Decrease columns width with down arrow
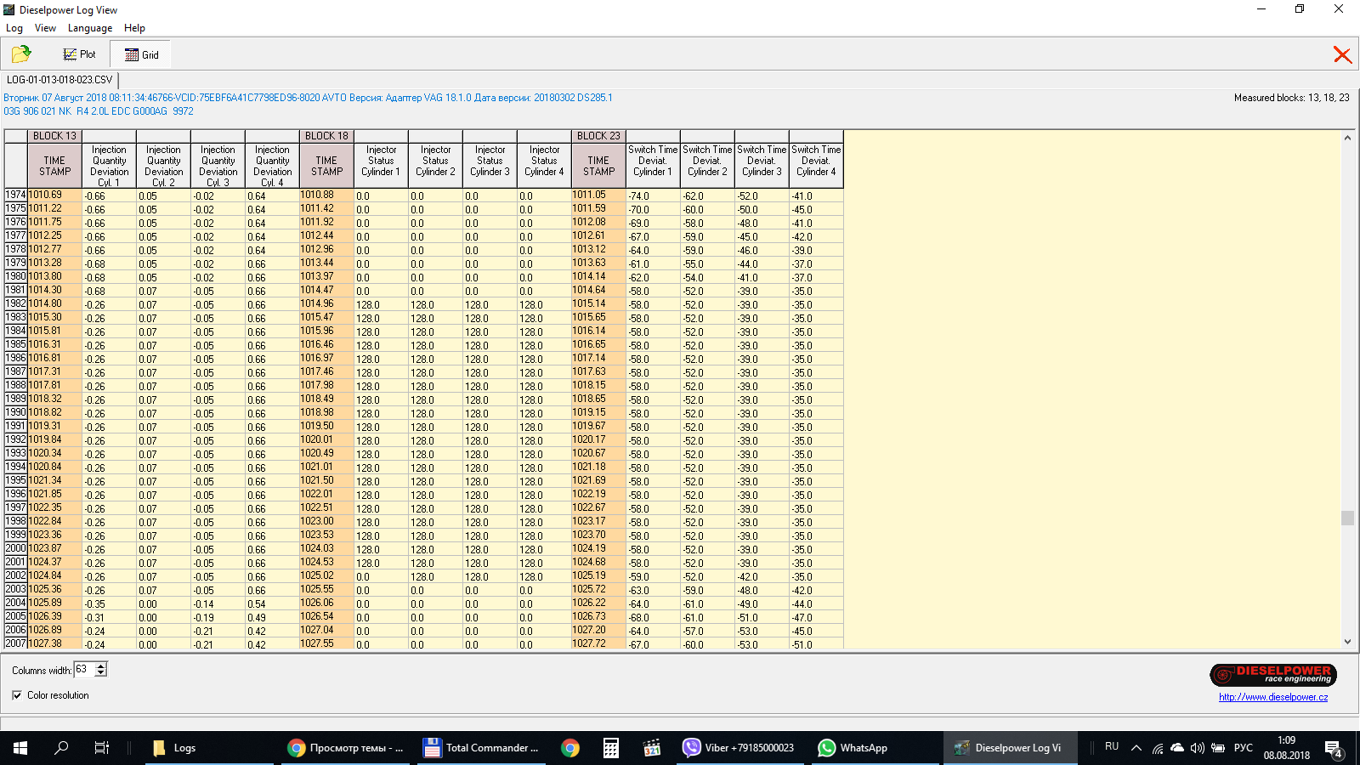 coord(101,673)
